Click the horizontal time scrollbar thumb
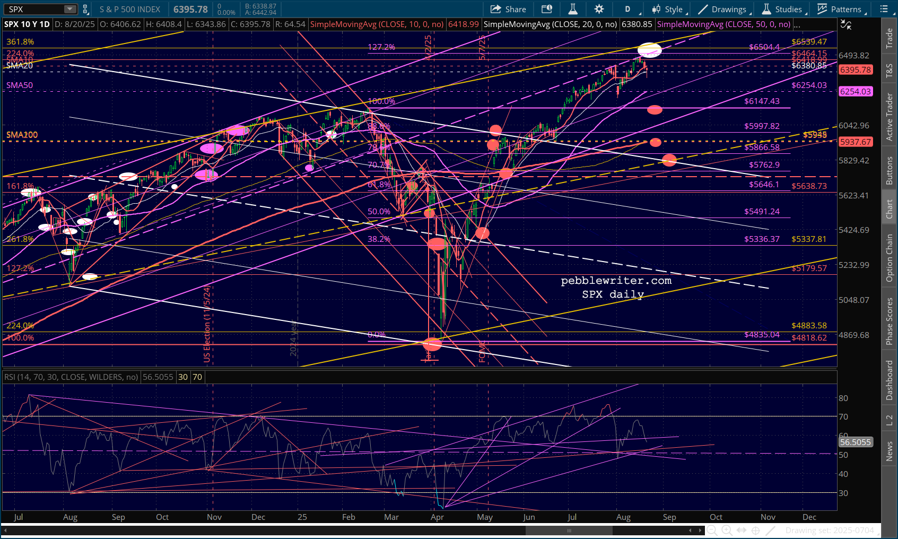 point(569,530)
